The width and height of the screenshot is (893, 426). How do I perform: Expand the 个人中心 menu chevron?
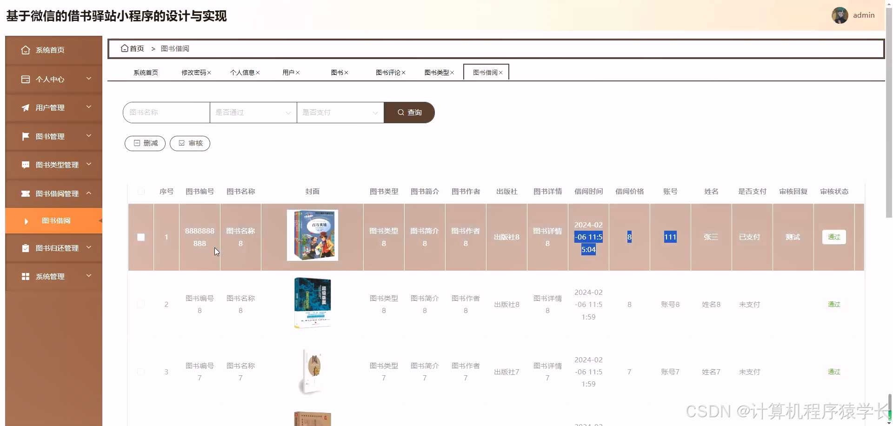[x=89, y=79]
